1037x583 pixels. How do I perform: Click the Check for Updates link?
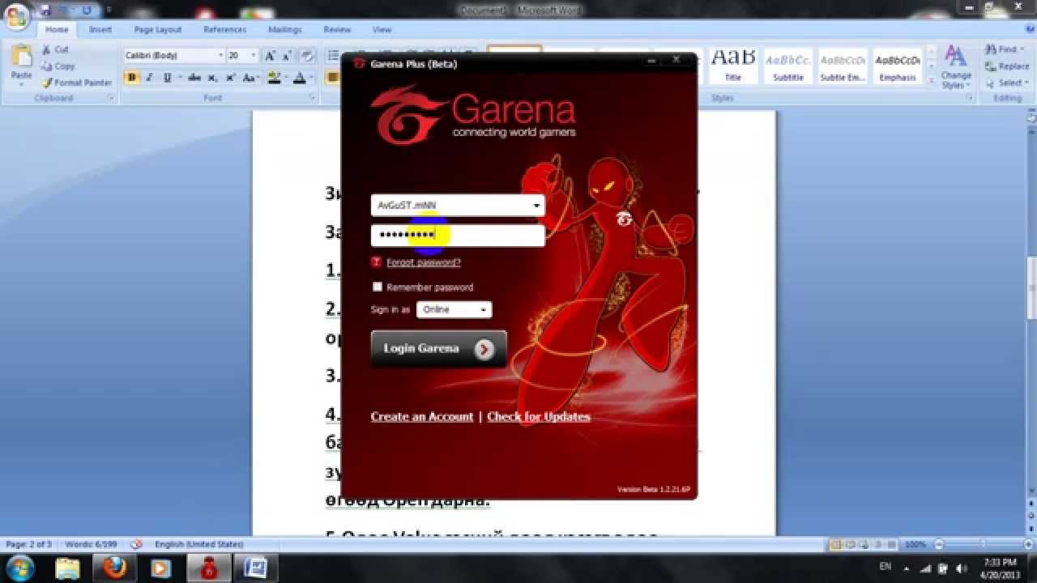click(x=539, y=416)
